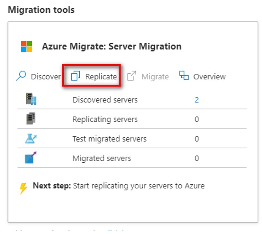
Task: Click the Discovered servers building icon
Action: coord(31,99)
